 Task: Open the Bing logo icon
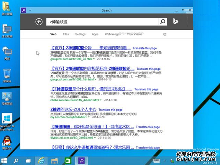point(175,22)
